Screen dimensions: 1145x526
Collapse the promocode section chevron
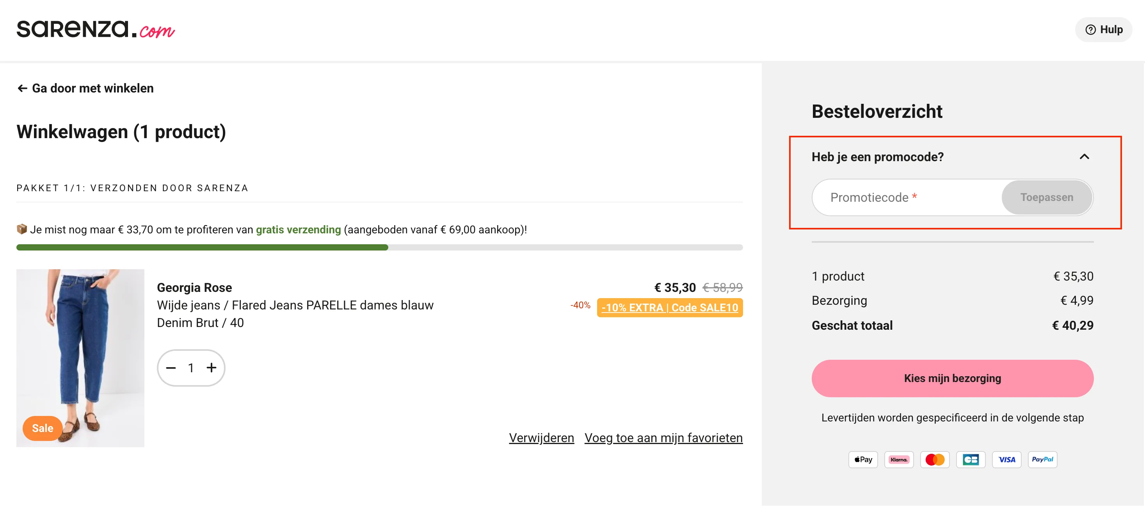point(1084,157)
